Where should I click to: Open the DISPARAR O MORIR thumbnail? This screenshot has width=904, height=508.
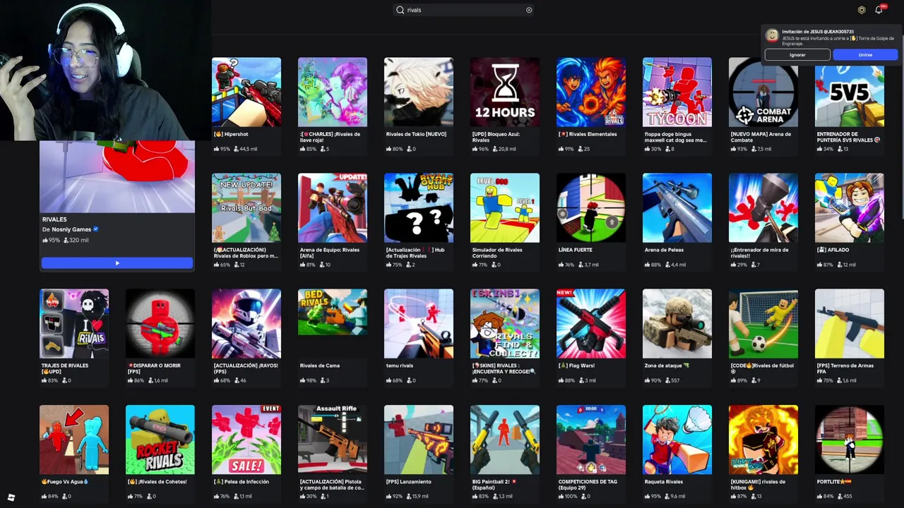(x=160, y=324)
